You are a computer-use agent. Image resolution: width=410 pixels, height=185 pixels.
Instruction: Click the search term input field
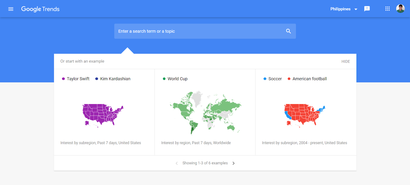coord(200,31)
